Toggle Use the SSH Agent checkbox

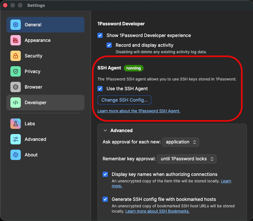coord(100,89)
